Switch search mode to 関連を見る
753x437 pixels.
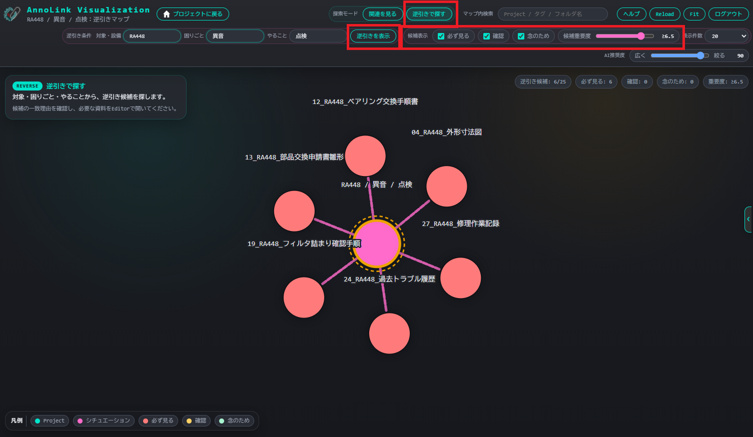point(382,14)
